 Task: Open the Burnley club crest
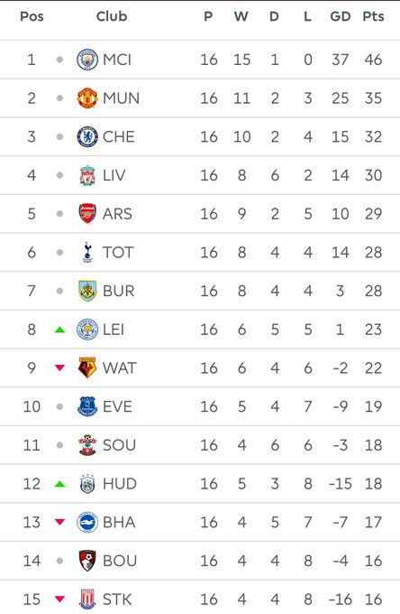pyautogui.click(x=87, y=291)
